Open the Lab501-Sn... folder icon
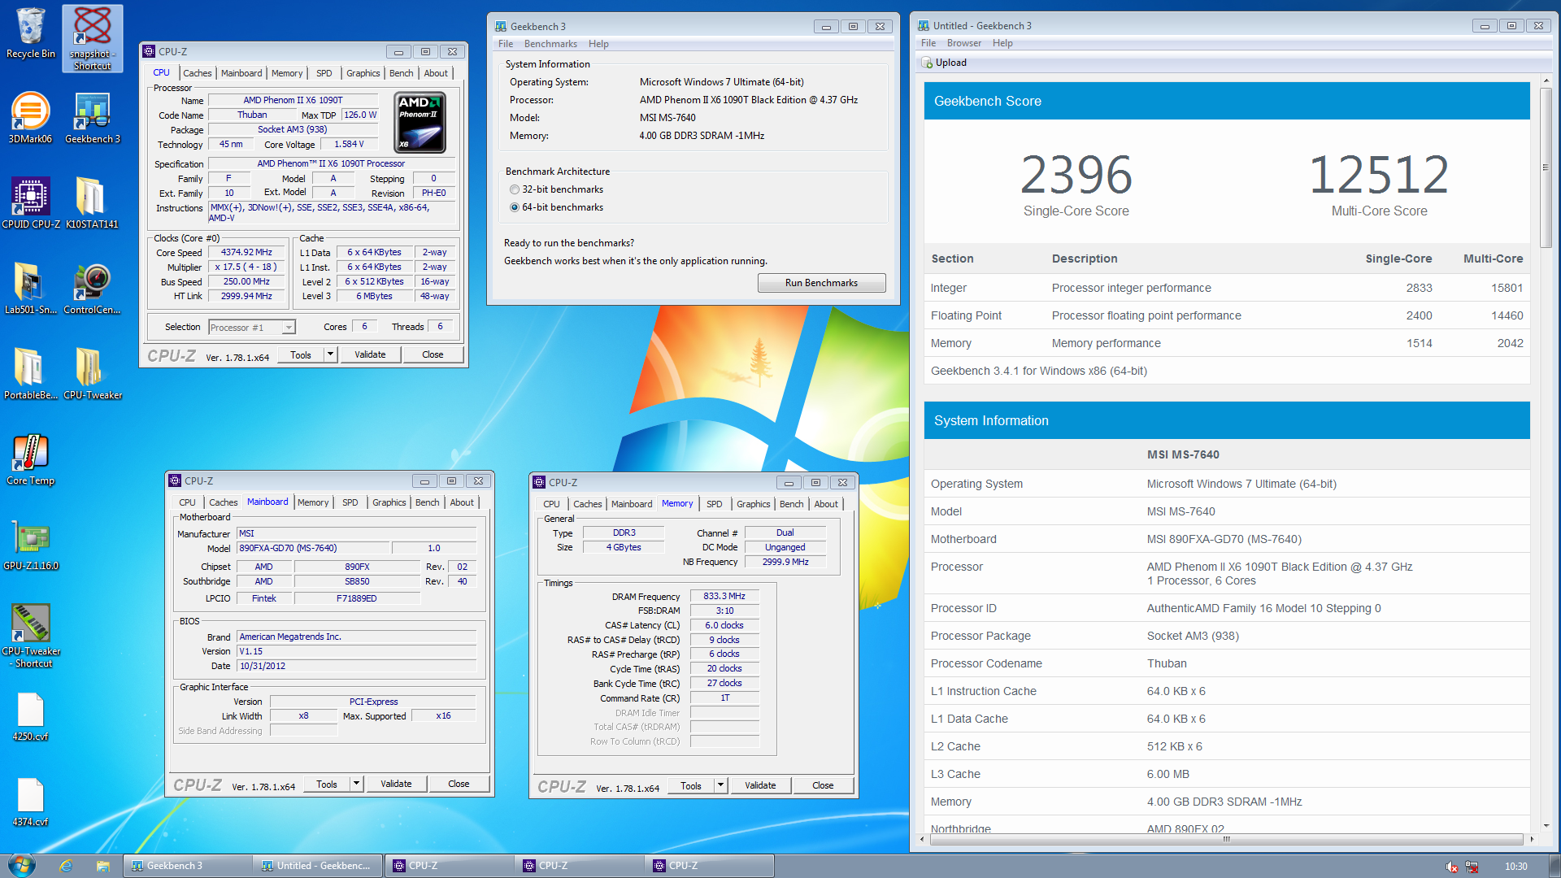1561x878 pixels. (x=30, y=289)
